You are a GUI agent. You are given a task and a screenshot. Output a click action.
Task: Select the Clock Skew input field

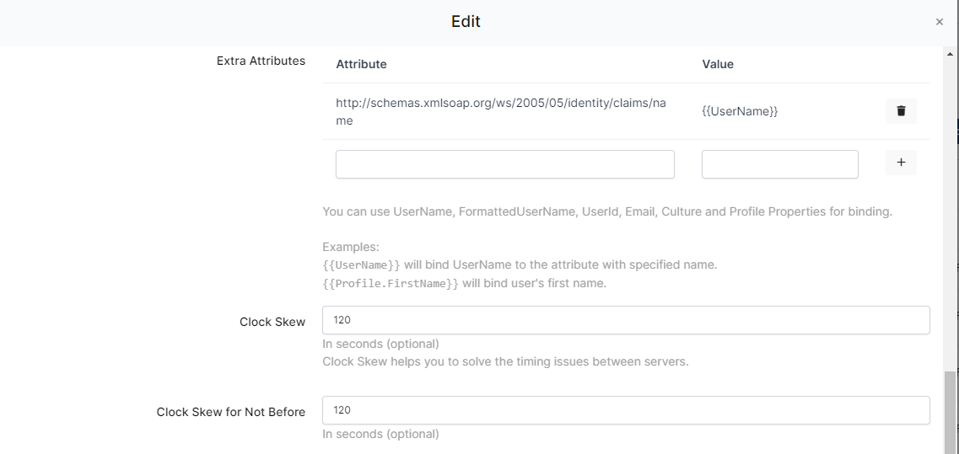(x=625, y=320)
